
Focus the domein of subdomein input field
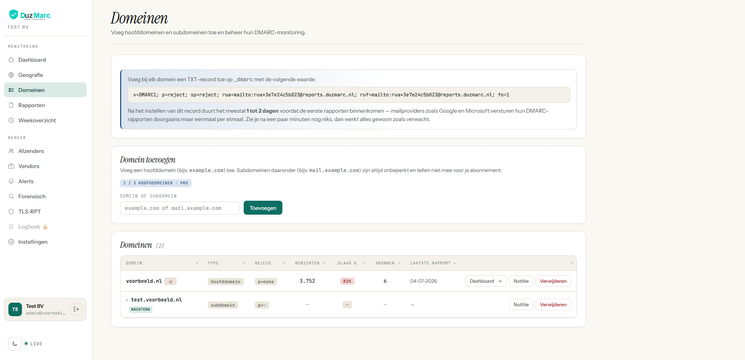point(180,208)
